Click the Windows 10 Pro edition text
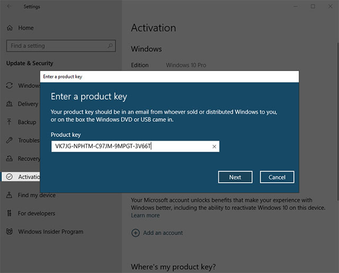The width and height of the screenshot is (339, 273). 186,65
